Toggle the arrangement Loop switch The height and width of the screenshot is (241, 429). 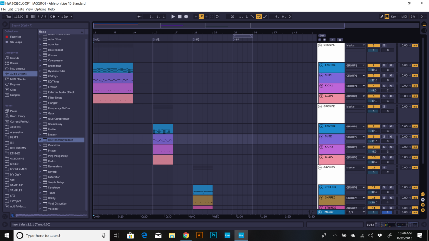[x=259, y=17]
